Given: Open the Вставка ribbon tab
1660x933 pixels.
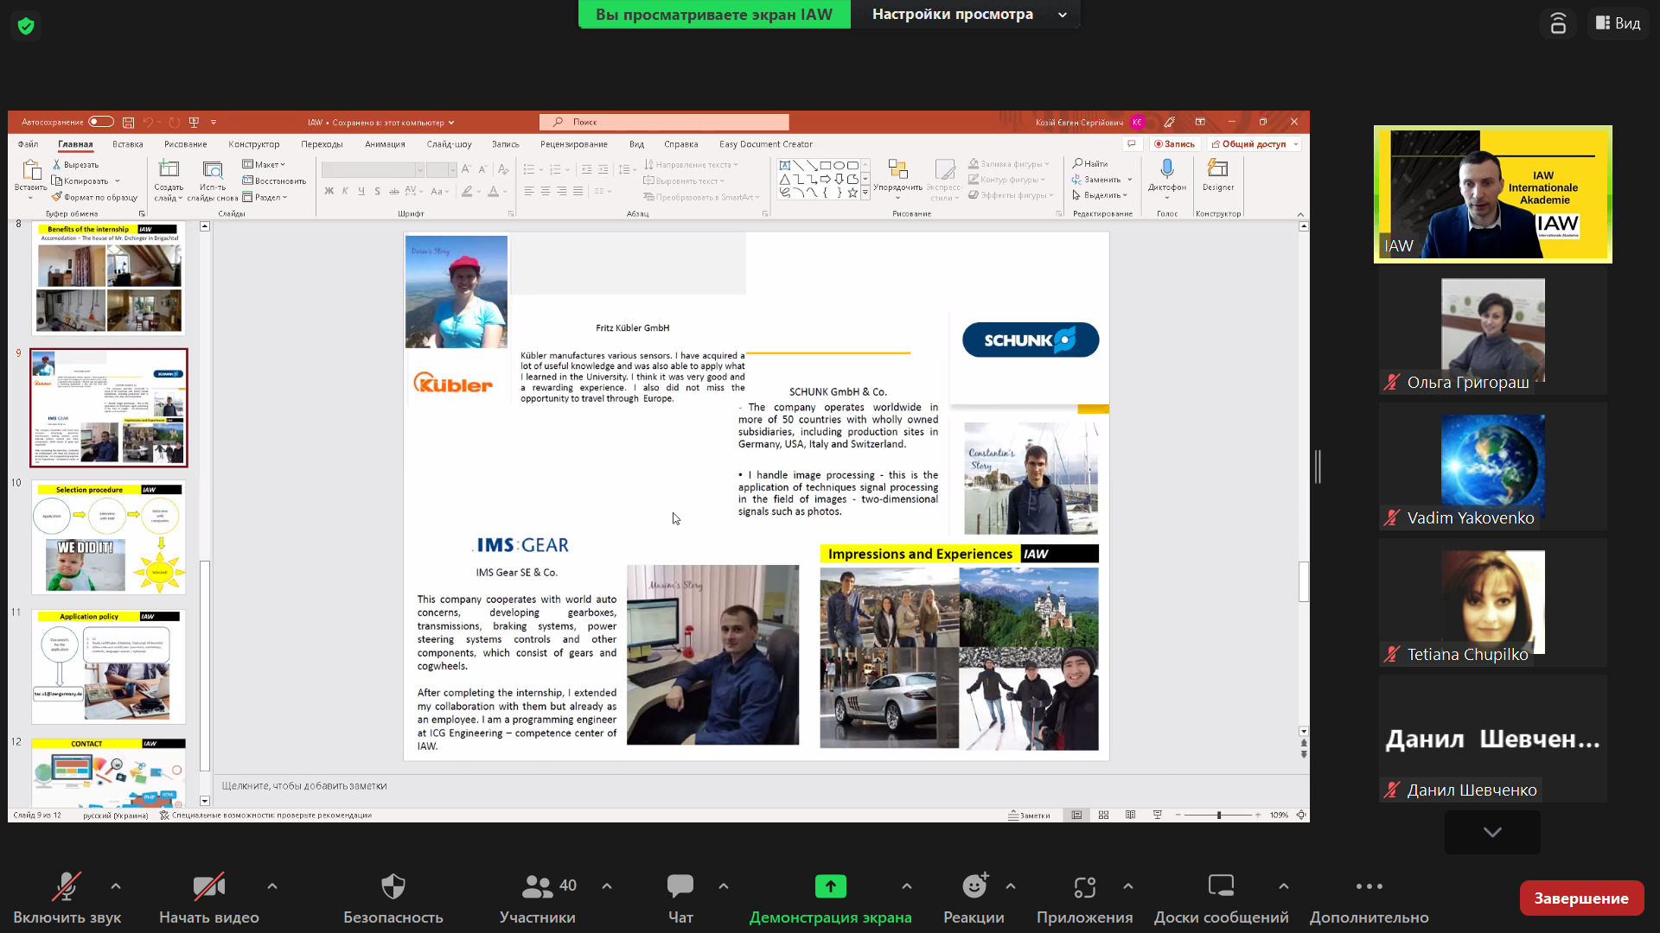Looking at the screenshot, I should click(x=127, y=144).
